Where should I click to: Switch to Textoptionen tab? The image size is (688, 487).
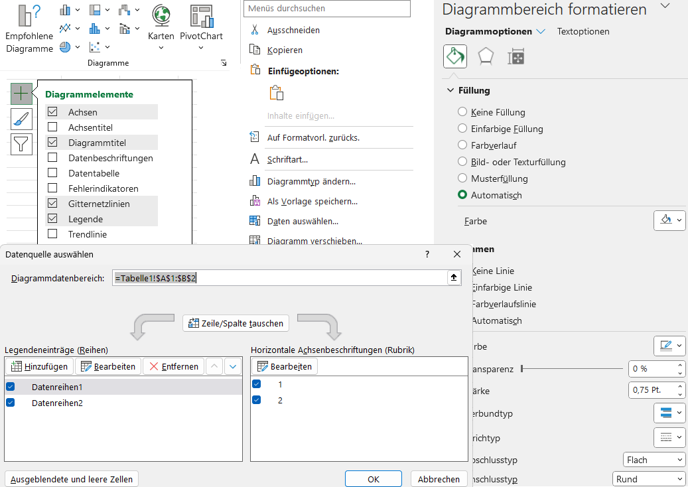tap(583, 31)
